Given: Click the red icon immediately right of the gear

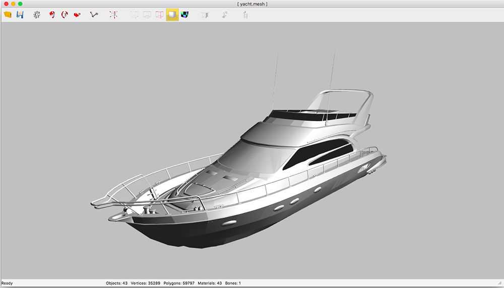Looking at the screenshot, I should point(51,15).
